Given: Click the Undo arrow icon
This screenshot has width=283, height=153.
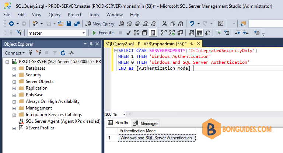Looking at the screenshot, I should tap(192, 24).
